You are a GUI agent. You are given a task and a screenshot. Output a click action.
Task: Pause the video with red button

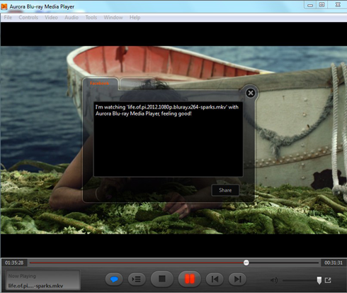(x=190, y=279)
